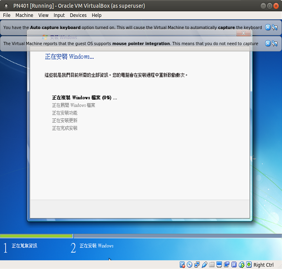Click the '正在複製 Windows 檔案 (0%)' step
The image size is (282, 269).
84,98
